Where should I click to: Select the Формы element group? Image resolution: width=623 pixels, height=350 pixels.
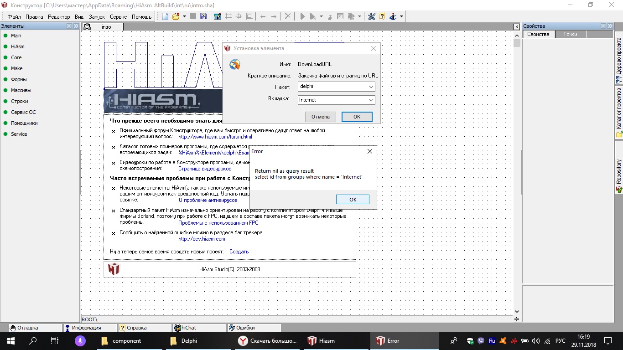pyautogui.click(x=19, y=79)
